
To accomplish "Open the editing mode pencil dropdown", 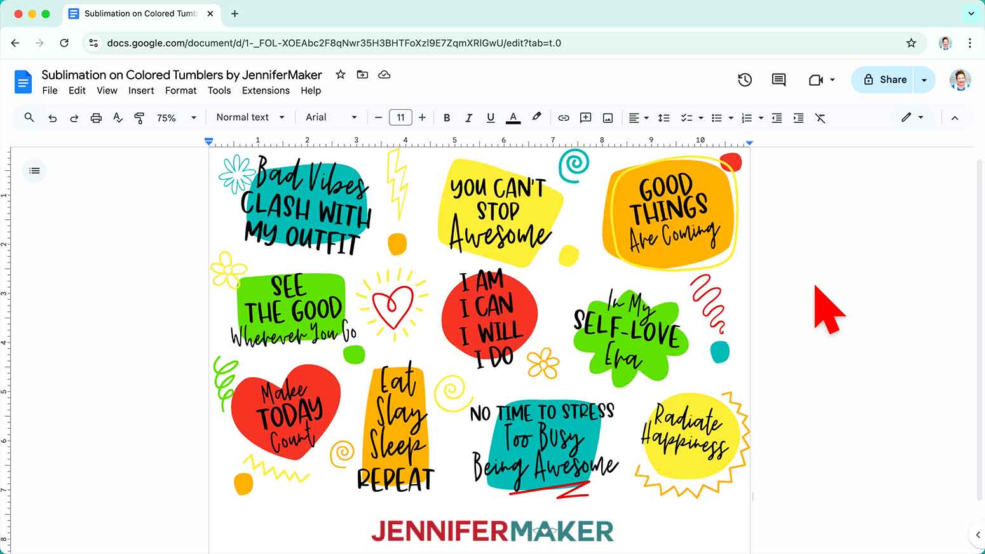I will point(912,118).
